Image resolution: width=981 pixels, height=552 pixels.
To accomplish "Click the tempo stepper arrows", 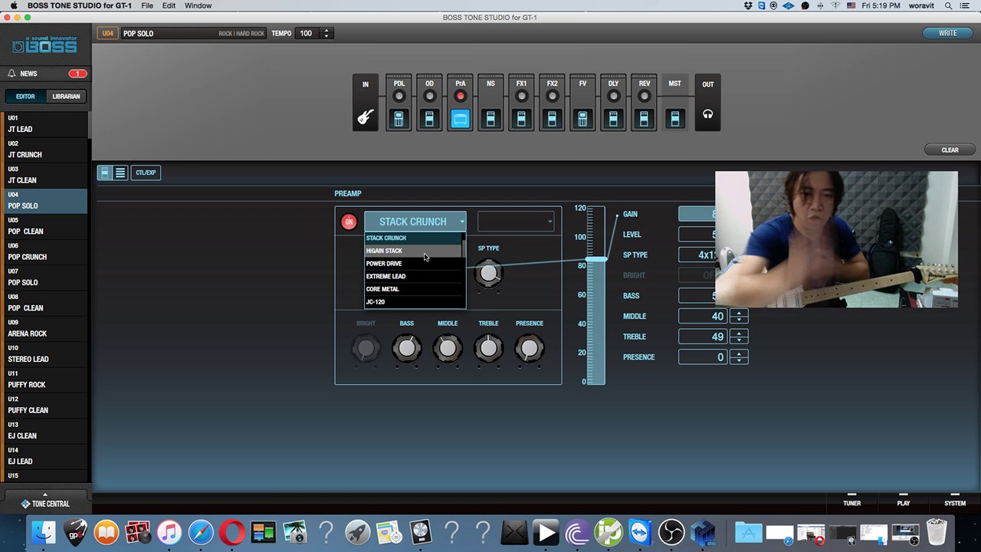I will pos(326,33).
